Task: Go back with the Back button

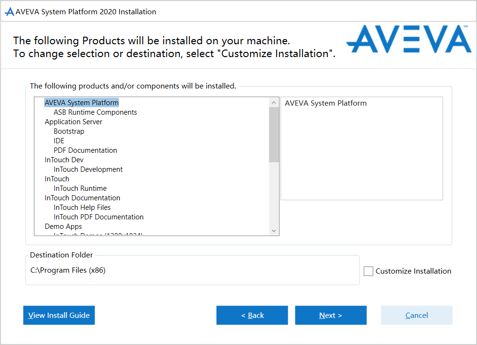Action: [x=252, y=315]
